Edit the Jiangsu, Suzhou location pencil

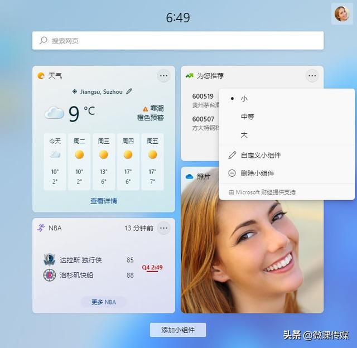(129, 91)
